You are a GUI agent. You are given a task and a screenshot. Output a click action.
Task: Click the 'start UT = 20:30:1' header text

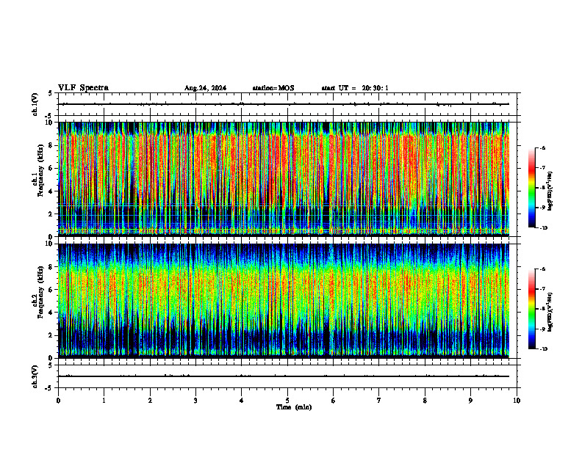point(355,88)
